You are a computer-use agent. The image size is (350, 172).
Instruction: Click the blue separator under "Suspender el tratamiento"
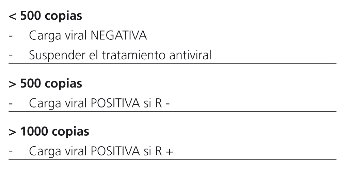pyautogui.click(x=172, y=63)
